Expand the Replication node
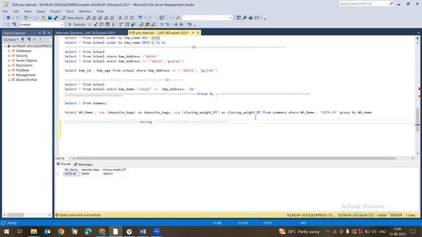The width and height of the screenshot is (422, 237). pyautogui.click(x=9, y=65)
